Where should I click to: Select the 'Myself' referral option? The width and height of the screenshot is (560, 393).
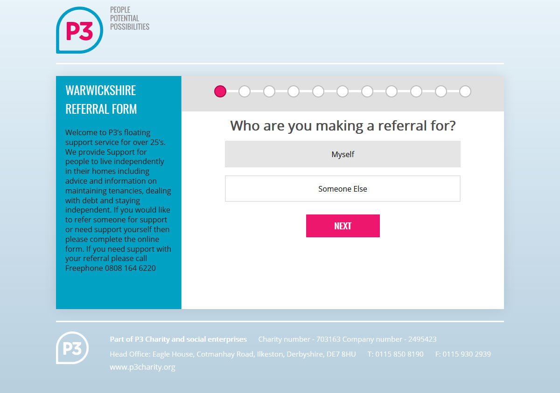click(343, 154)
